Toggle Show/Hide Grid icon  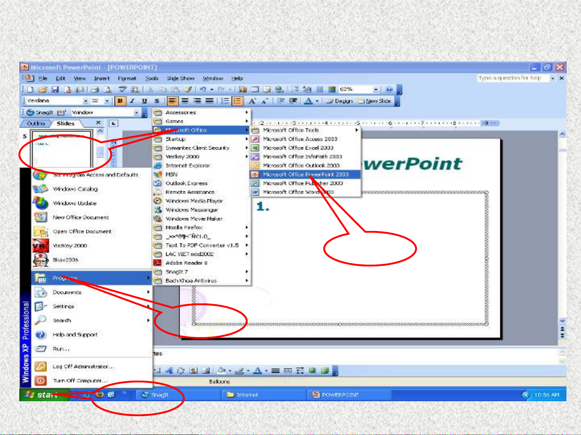320,89
